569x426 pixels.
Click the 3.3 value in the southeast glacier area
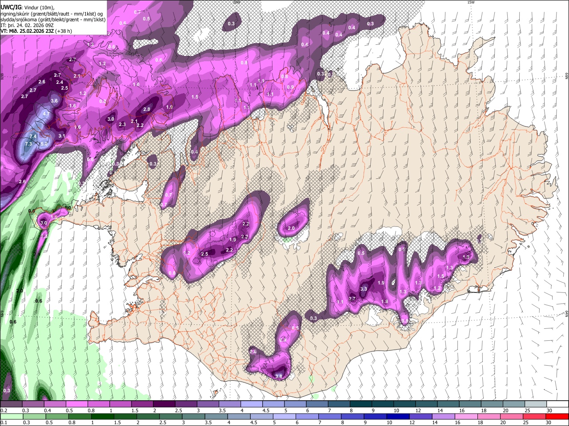tap(363, 289)
